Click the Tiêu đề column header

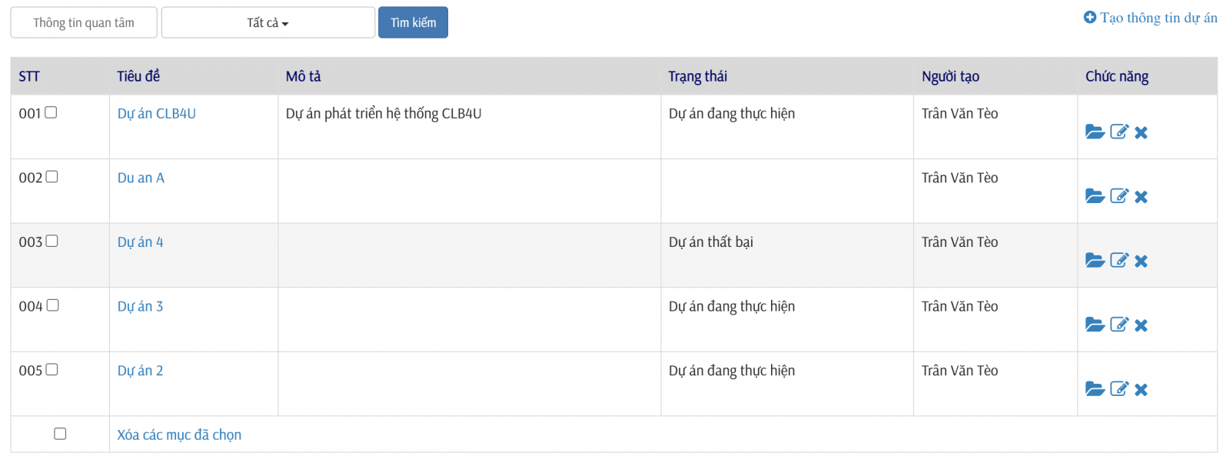pos(138,76)
